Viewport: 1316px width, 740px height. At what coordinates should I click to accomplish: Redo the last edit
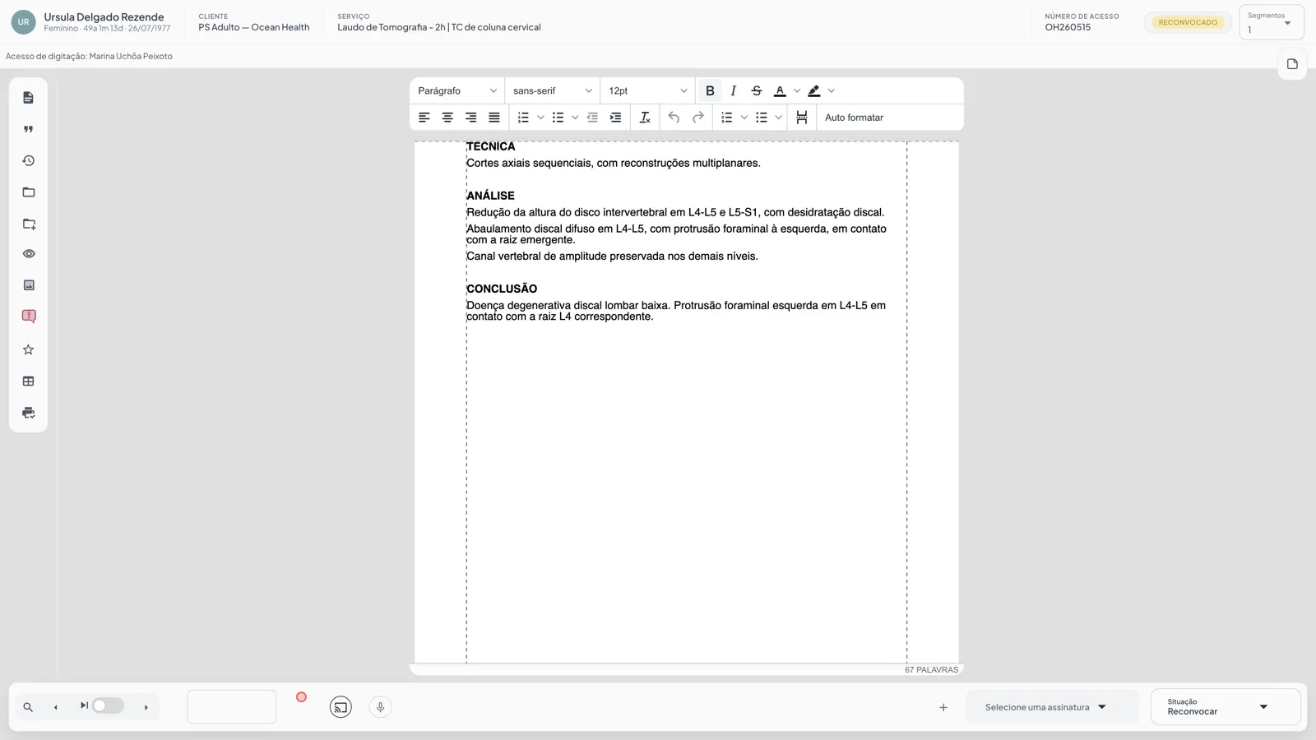(x=698, y=118)
